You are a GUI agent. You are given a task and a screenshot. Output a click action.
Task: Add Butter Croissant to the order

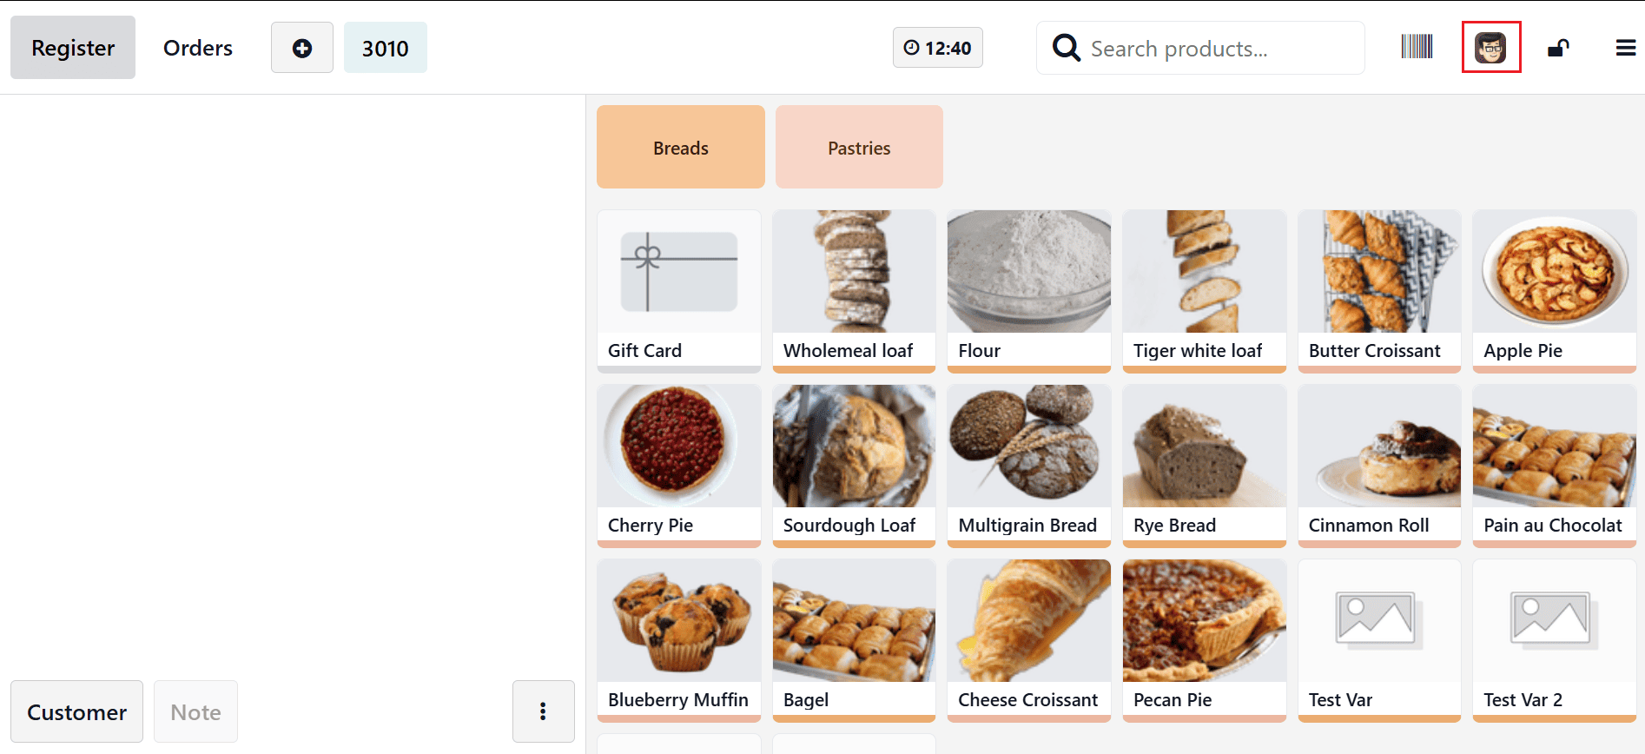(1378, 290)
